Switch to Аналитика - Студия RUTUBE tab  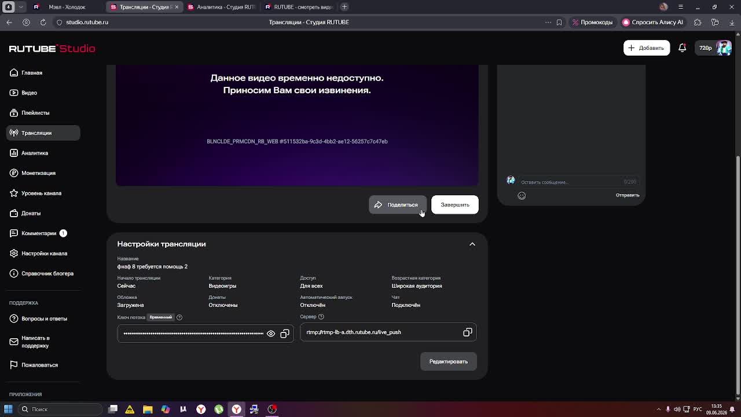point(221,7)
